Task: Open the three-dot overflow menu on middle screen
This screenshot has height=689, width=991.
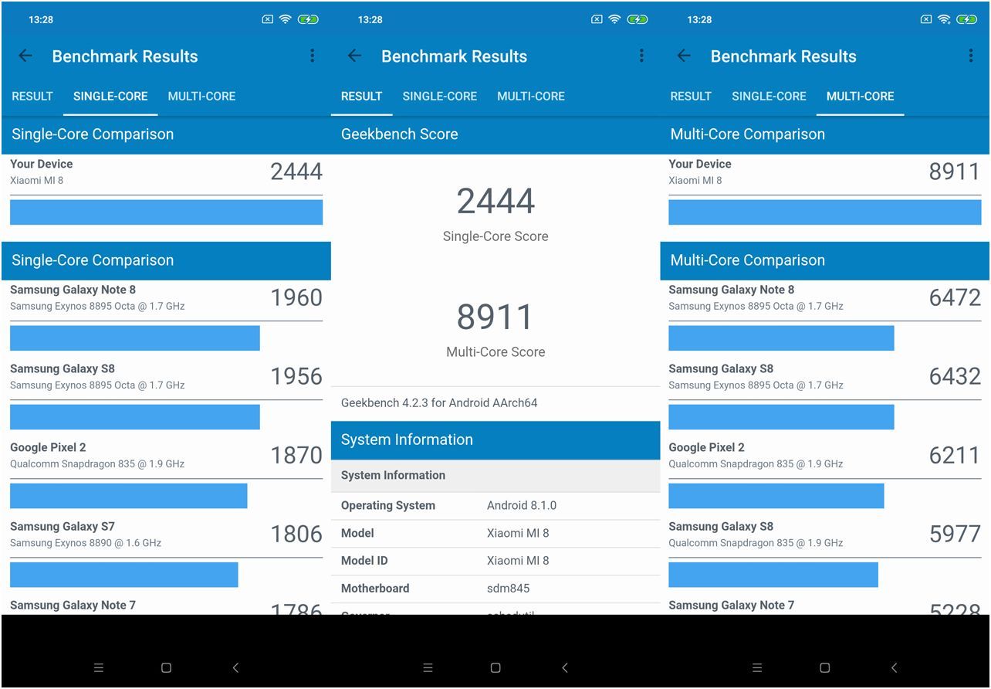Action: 641,56
